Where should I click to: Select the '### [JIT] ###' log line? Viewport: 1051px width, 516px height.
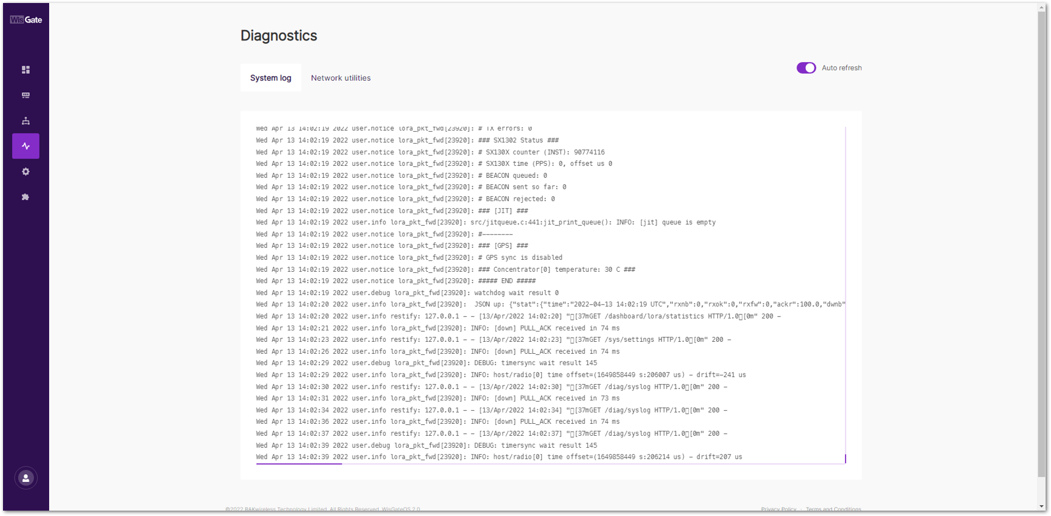(x=392, y=211)
